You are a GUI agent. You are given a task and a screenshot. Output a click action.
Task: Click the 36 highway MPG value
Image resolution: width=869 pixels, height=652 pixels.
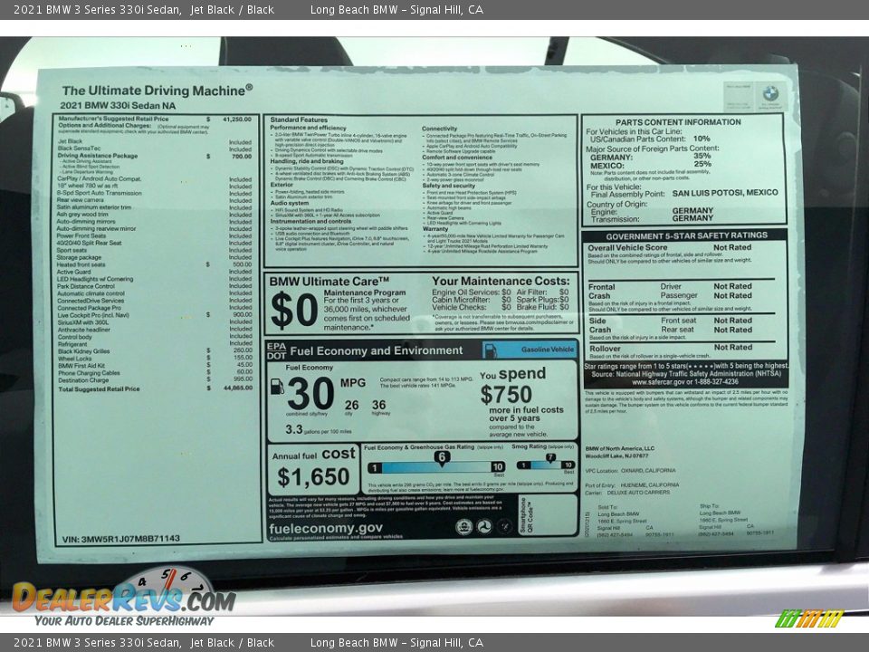[x=379, y=405]
